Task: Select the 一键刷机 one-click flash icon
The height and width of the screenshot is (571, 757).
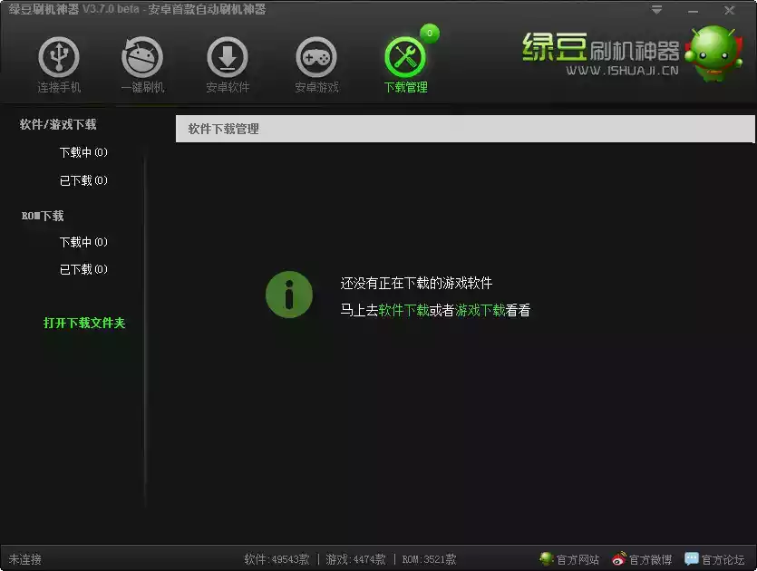Action: point(141,56)
